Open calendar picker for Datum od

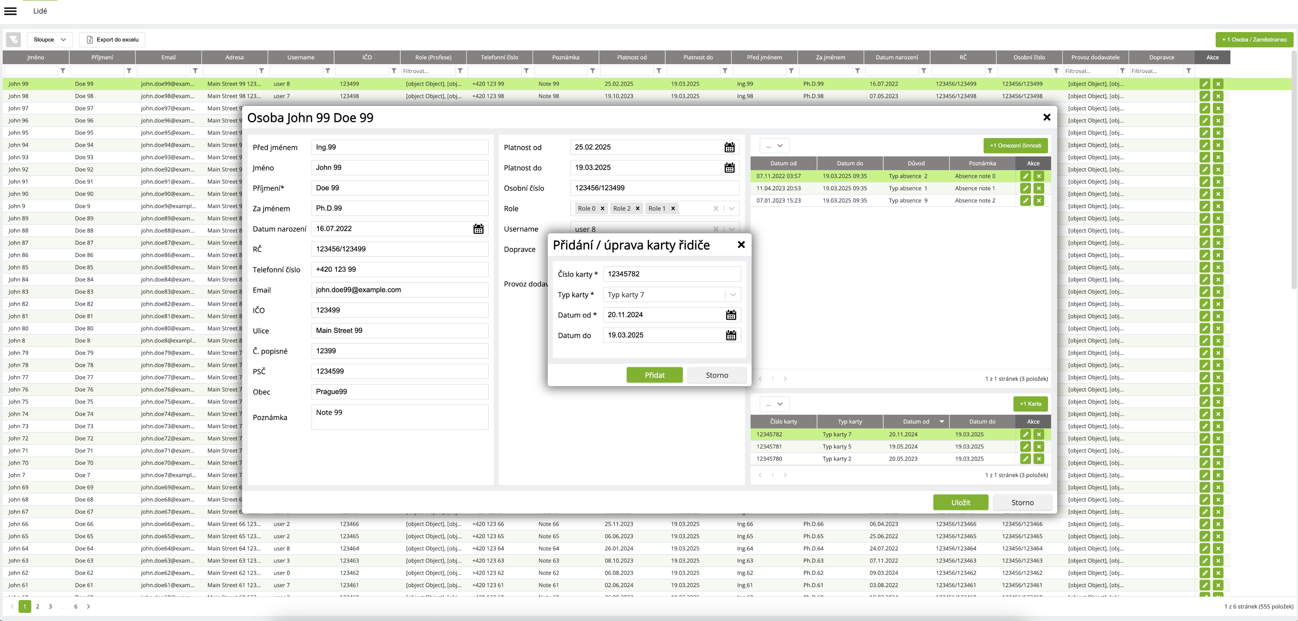tap(731, 315)
